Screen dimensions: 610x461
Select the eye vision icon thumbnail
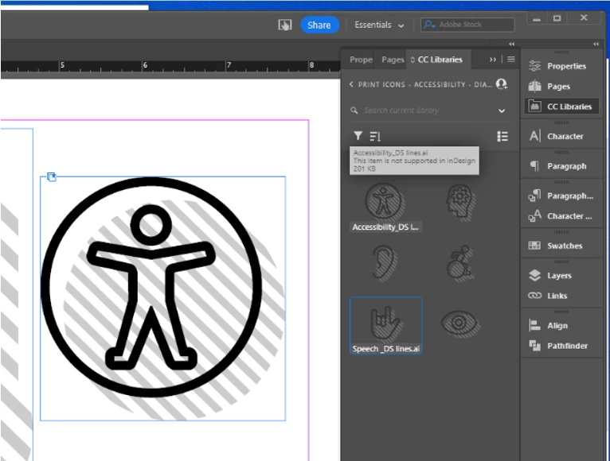click(459, 323)
